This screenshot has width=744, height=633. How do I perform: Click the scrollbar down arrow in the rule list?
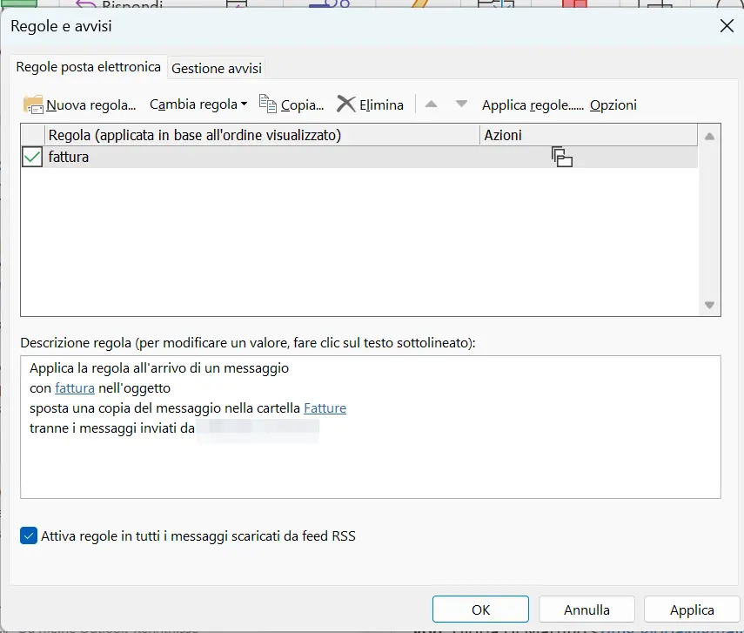click(709, 305)
